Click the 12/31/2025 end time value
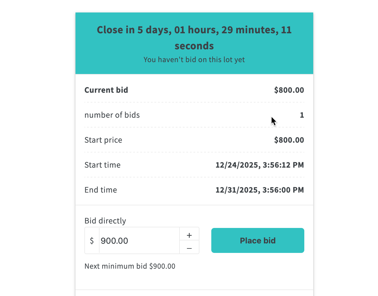This screenshot has height=296, width=378. coord(259,190)
